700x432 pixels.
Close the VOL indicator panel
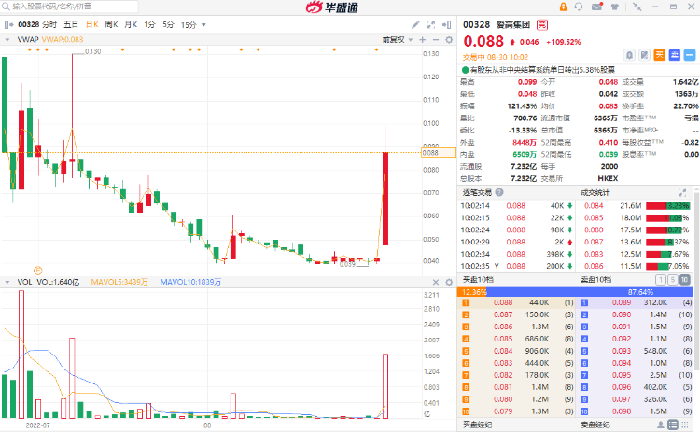click(x=436, y=282)
